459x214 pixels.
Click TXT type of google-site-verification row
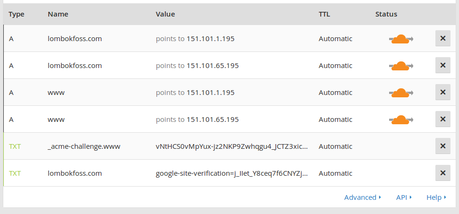15,173
